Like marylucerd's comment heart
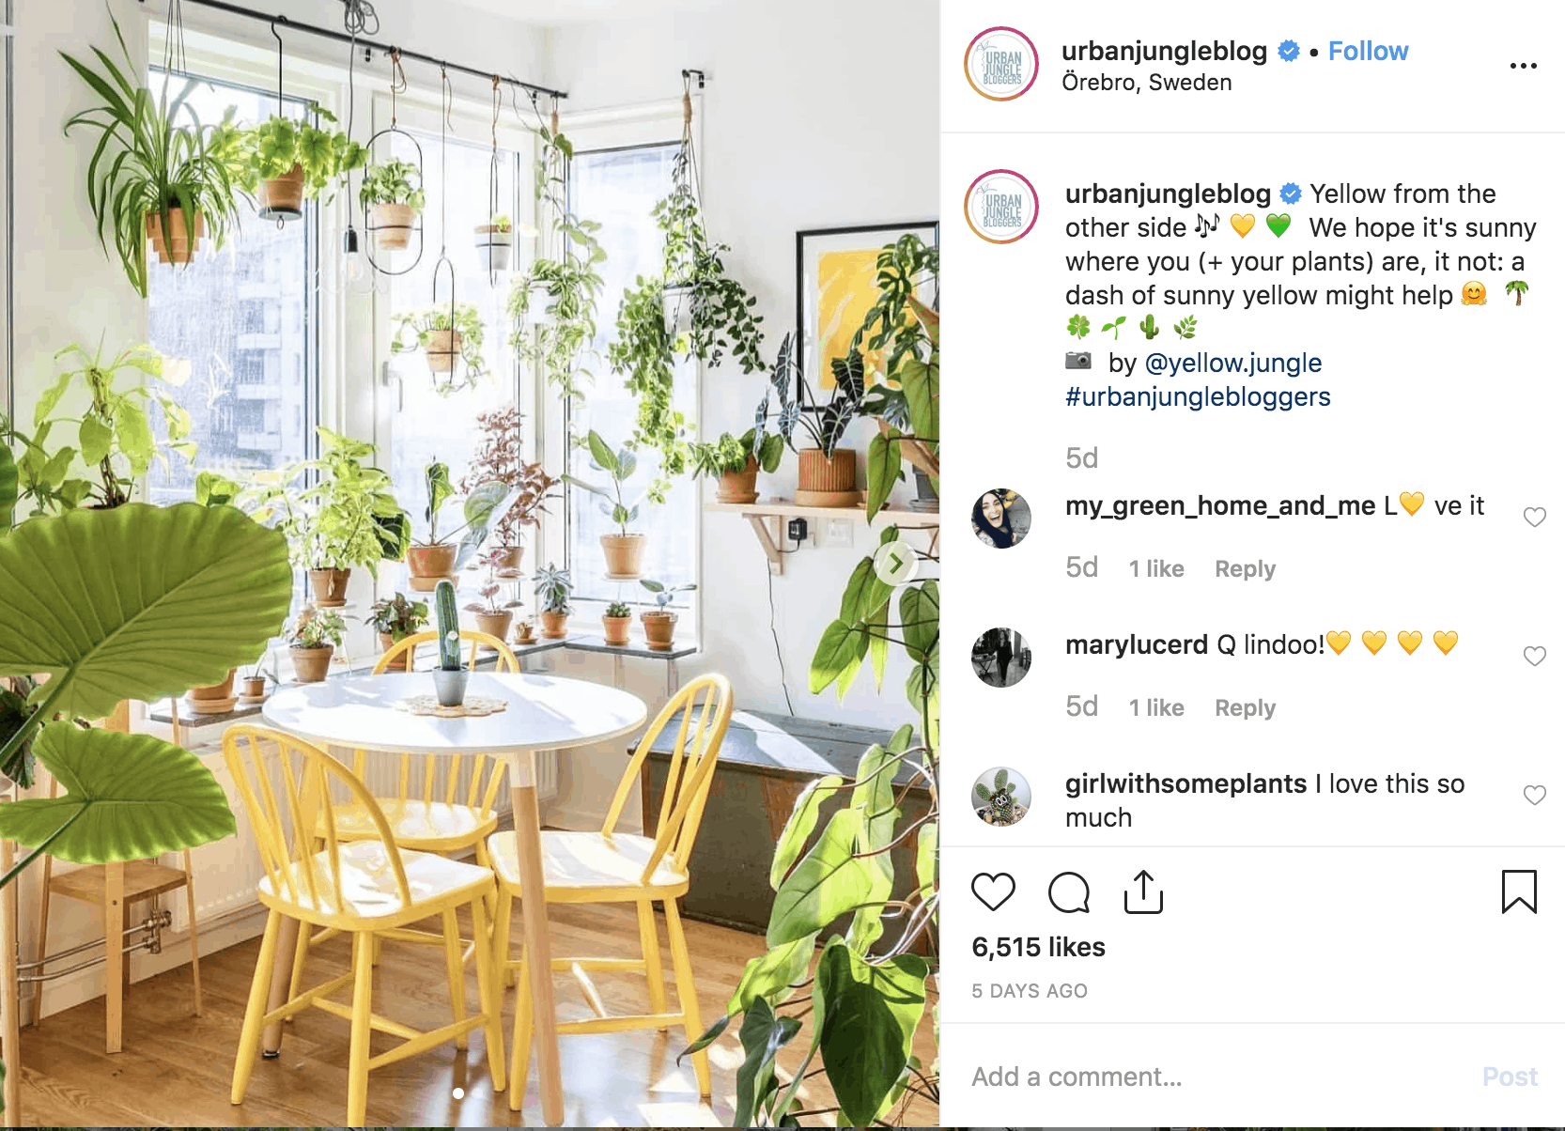1565x1131 pixels. pyautogui.click(x=1534, y=657)
